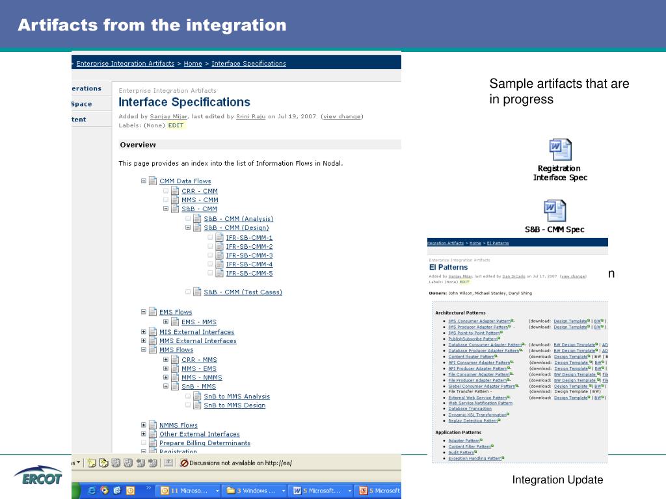Image resolution: width=666 pixels, height=499 pixels.
Task: Click the page icon beside IFR-SB-CMM-3
Action: tap(219, 255)
